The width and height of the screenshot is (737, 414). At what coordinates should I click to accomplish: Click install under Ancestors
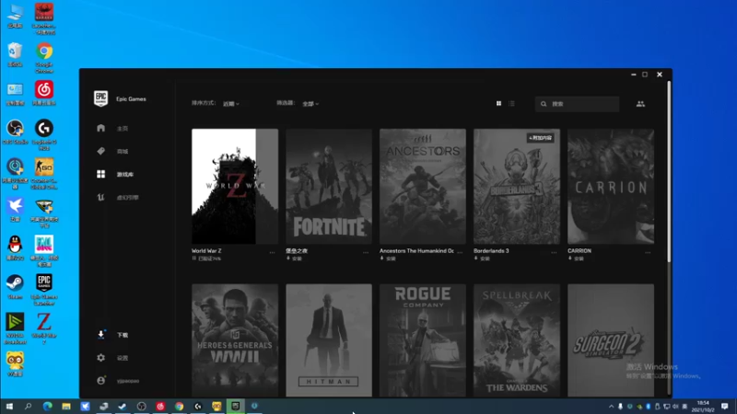coord(388,259)
